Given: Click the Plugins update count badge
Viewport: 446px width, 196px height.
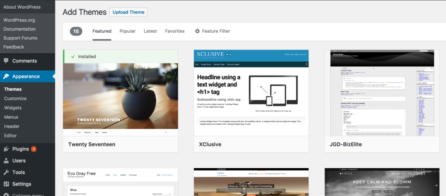Looking at the screenshot, I should pyautogui.click(x=34, y=149).
